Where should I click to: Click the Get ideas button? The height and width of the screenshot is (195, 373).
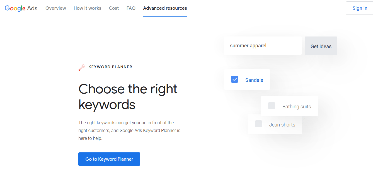coord(321,46)
